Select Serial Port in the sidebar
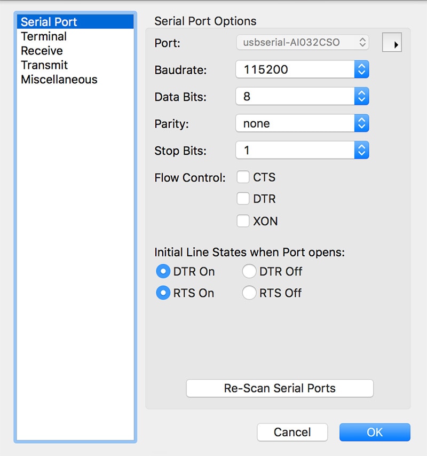The image size is (427, 456). 49,22
